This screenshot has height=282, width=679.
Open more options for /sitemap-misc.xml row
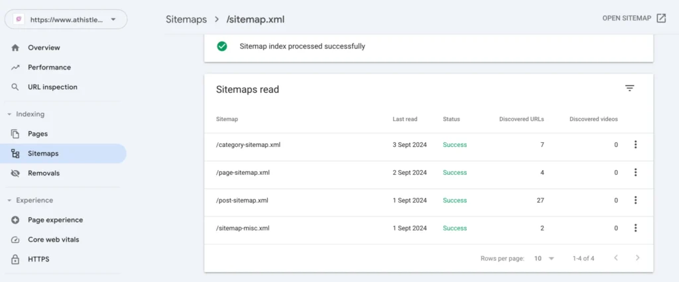(635, 228)
